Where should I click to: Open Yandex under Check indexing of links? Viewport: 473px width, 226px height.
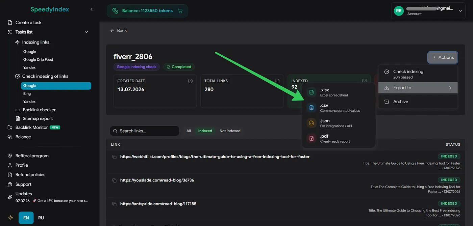(x=29, y=102)
